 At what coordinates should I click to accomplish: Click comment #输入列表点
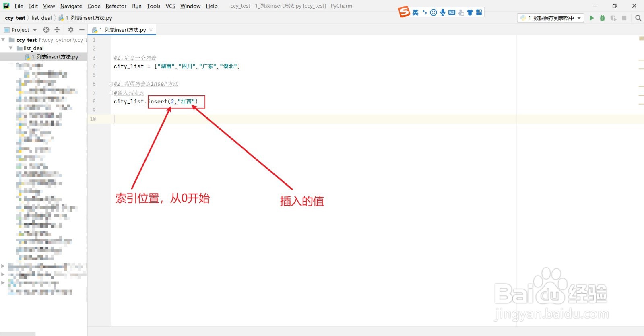point(129,93)
